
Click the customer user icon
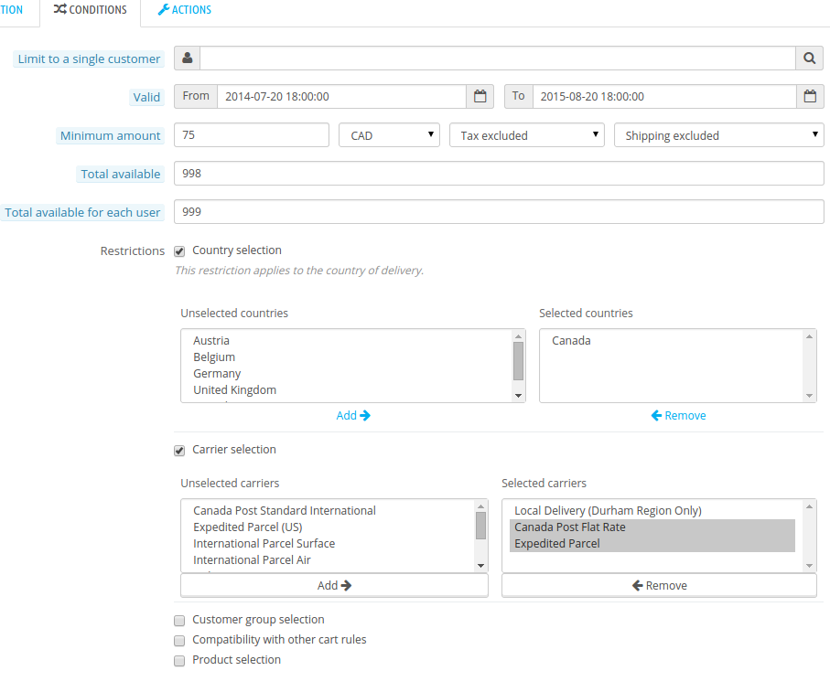tap(187, 59)
